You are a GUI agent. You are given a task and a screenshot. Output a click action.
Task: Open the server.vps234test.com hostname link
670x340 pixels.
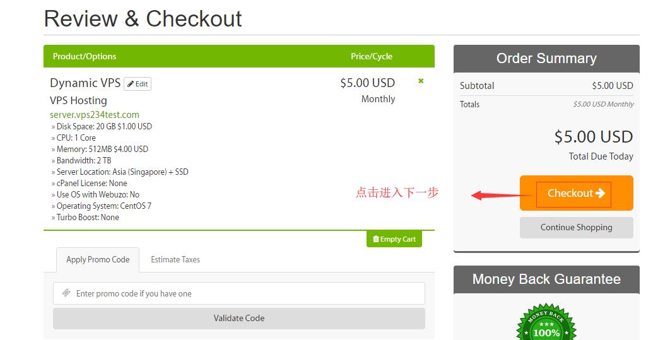[95, 114]
